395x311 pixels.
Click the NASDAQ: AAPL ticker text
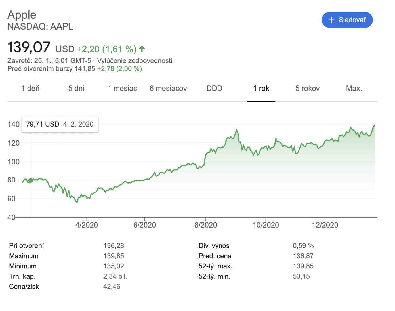[40, 26]
